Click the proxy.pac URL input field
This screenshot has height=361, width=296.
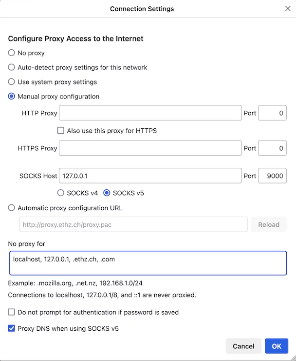click(133, 224)
